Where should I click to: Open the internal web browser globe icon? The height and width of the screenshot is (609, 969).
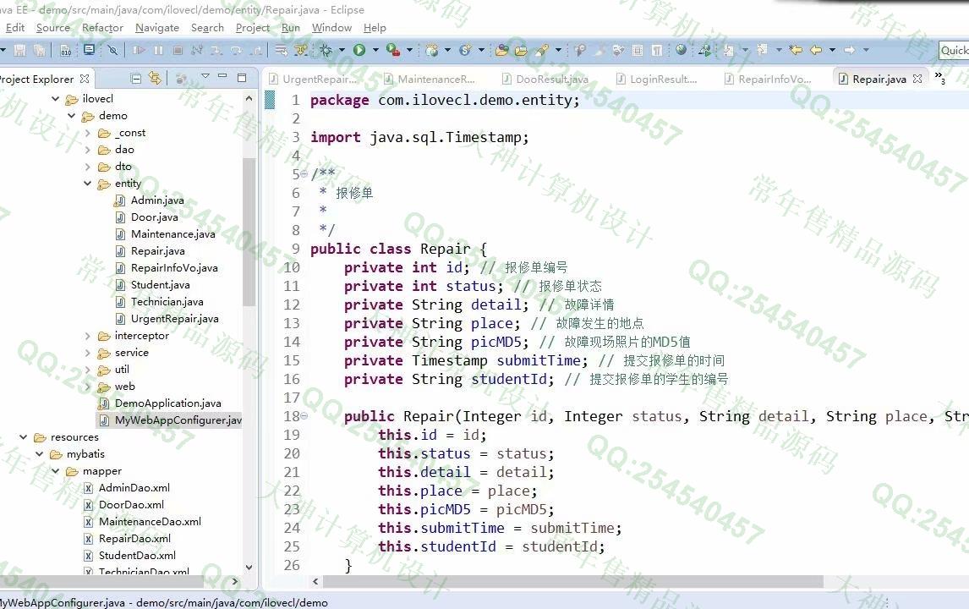(681, 49)
